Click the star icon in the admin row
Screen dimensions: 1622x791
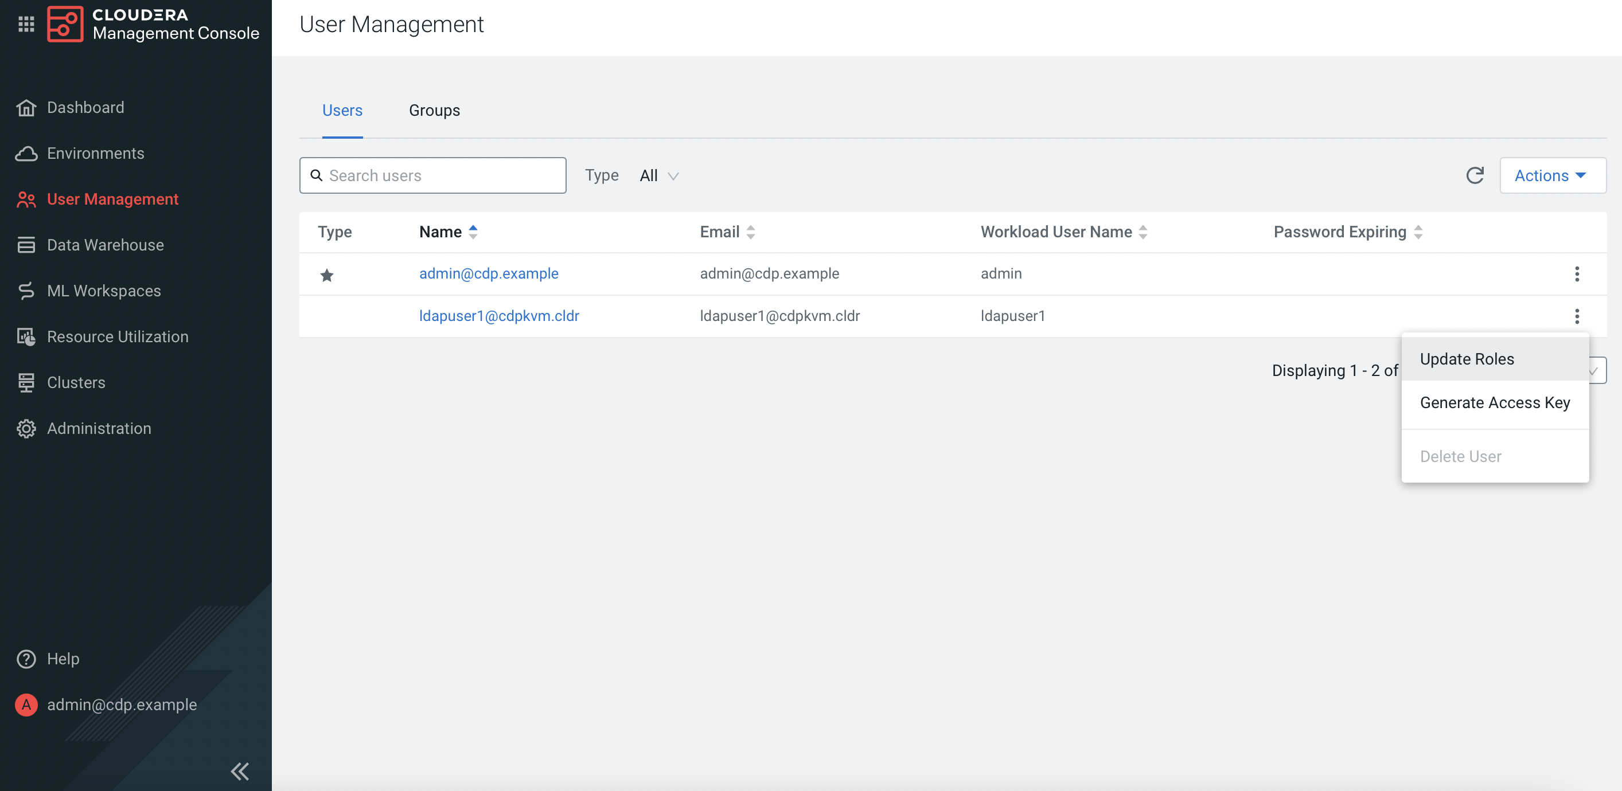point(327,275)
